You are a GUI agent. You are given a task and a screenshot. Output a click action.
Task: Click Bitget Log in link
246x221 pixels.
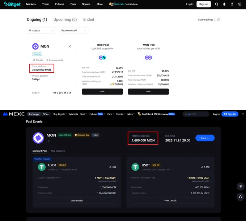pyautogui.click(x=190, y=4)
